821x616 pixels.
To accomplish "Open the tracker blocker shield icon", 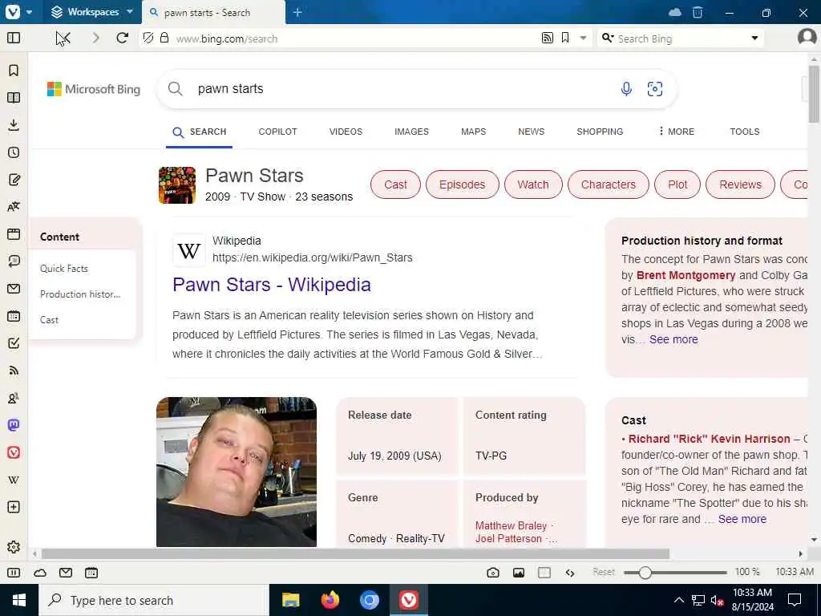I will point(148,38).
